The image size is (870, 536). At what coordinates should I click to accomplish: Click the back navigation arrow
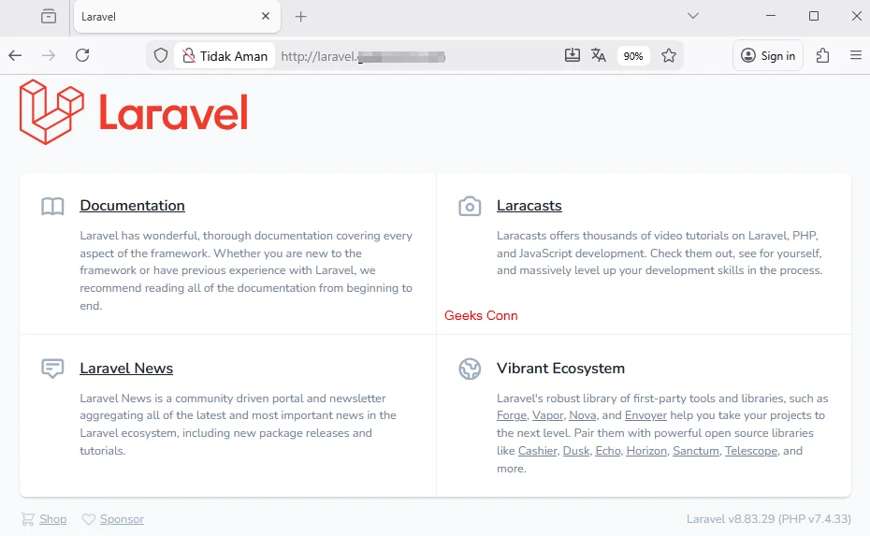(15, 55)
